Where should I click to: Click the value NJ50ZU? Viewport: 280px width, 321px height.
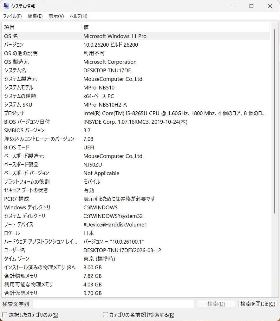click(x=93, y=165)
